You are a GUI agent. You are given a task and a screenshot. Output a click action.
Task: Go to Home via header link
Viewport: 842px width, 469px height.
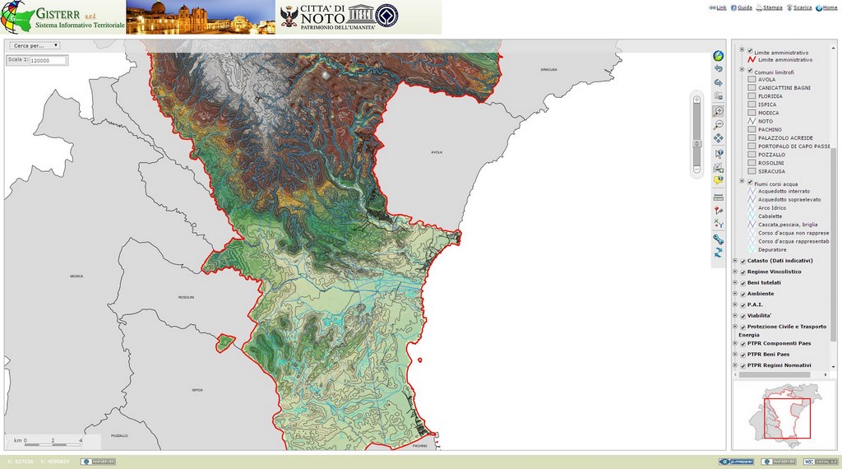tap(826, 7)
